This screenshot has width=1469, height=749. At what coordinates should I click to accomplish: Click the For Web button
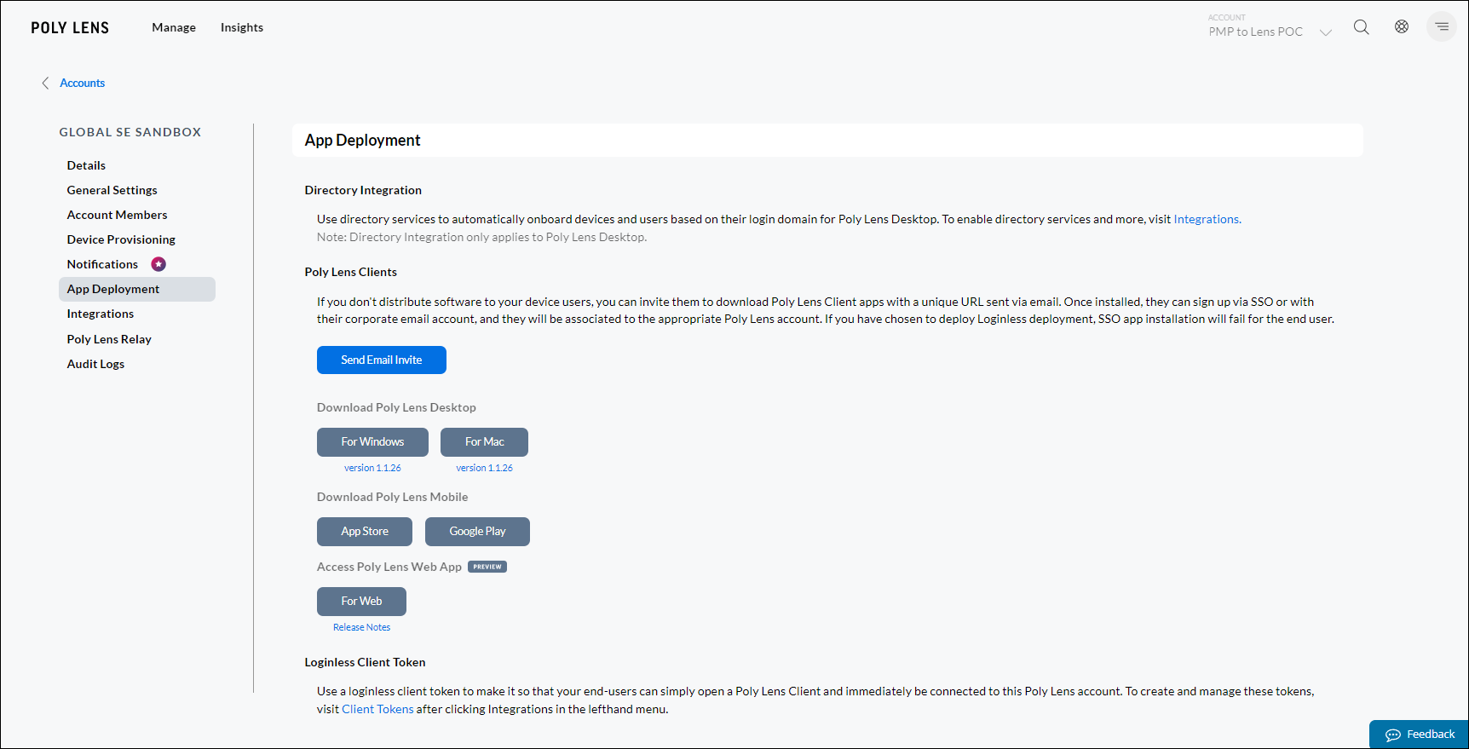click(x=361, y=602)
